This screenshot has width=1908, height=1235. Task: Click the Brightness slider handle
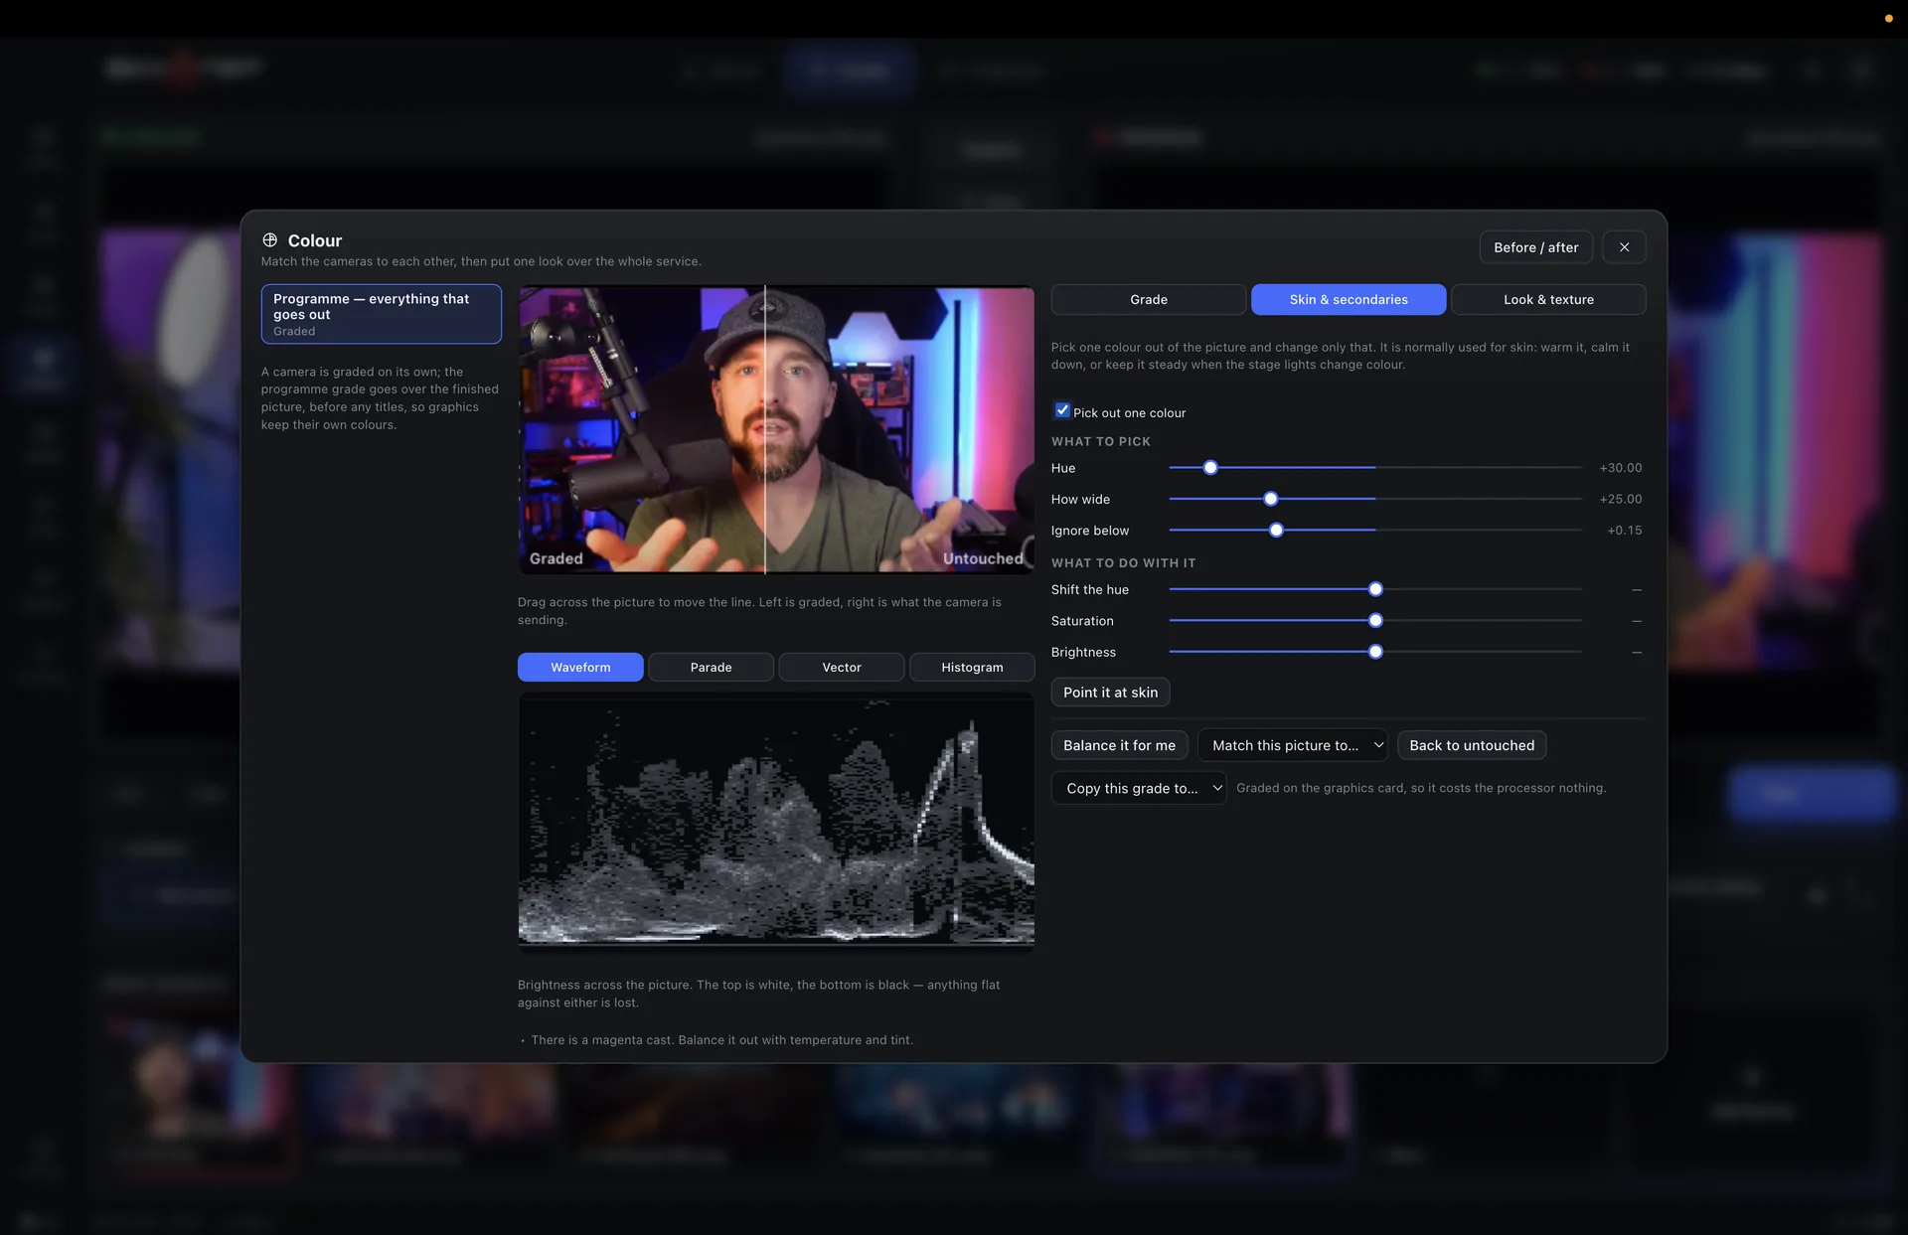point(1375,652)
